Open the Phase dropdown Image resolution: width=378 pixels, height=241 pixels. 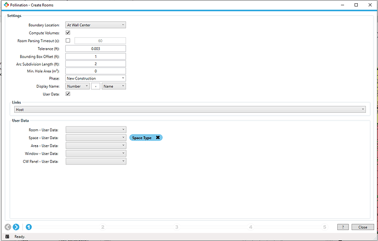click(95, 78)
